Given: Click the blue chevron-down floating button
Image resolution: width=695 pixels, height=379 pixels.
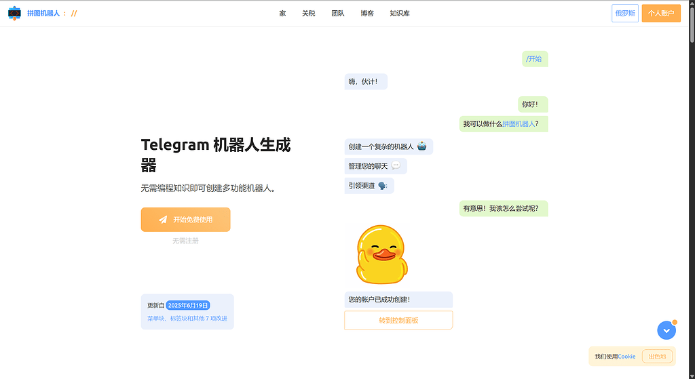Looking at the screenshot, I should [666, 330].
